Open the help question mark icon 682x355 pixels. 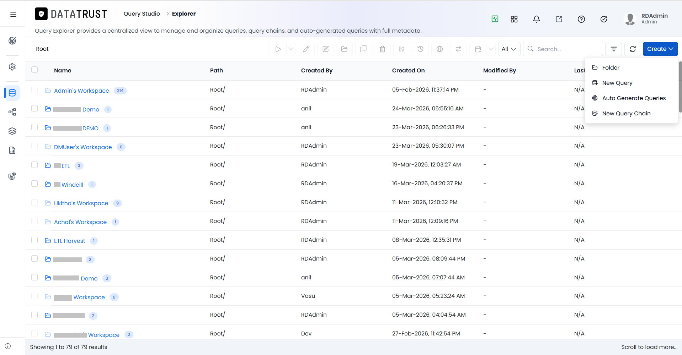(581, 19)
